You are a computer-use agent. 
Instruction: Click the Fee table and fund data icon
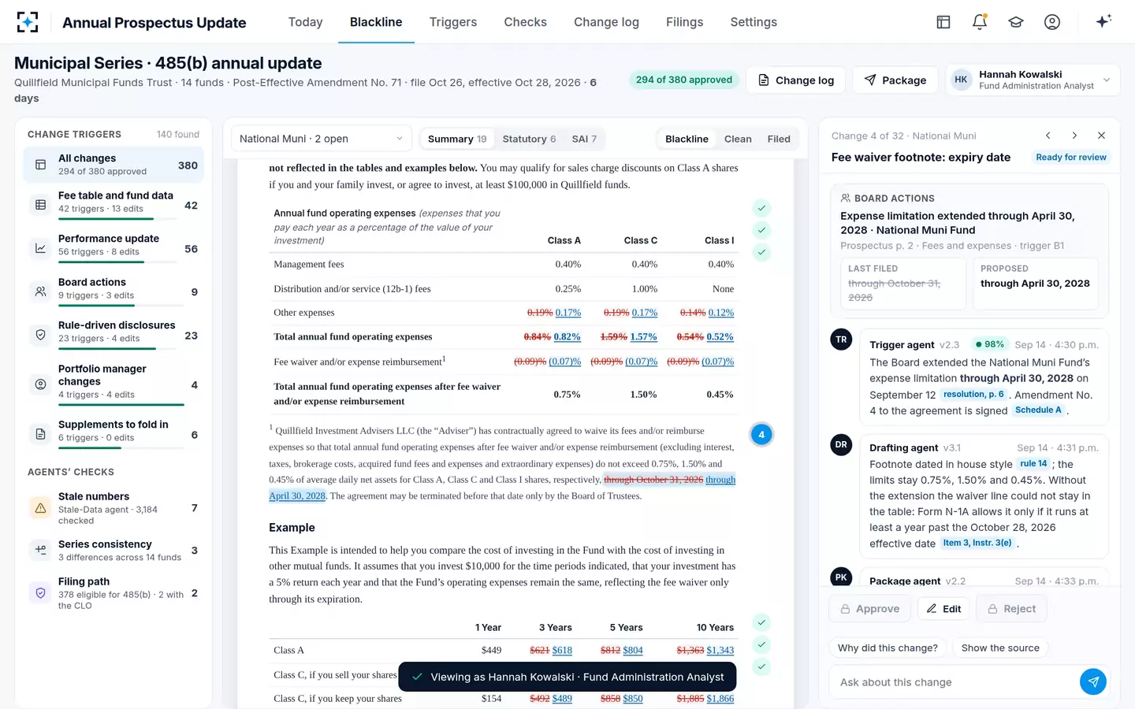coord(40,205)
